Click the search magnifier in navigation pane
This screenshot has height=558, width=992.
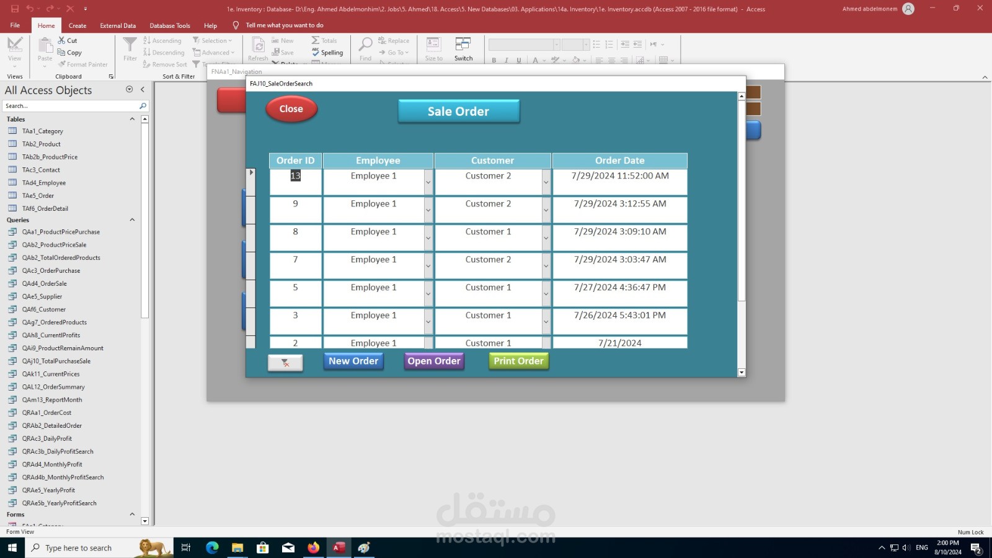pyautogui.click(x=143, y=106)
